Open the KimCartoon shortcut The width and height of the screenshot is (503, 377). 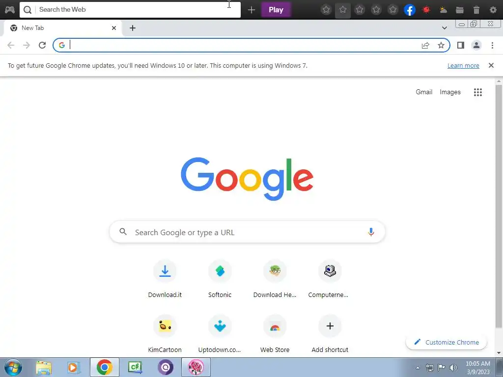[165, 333]
